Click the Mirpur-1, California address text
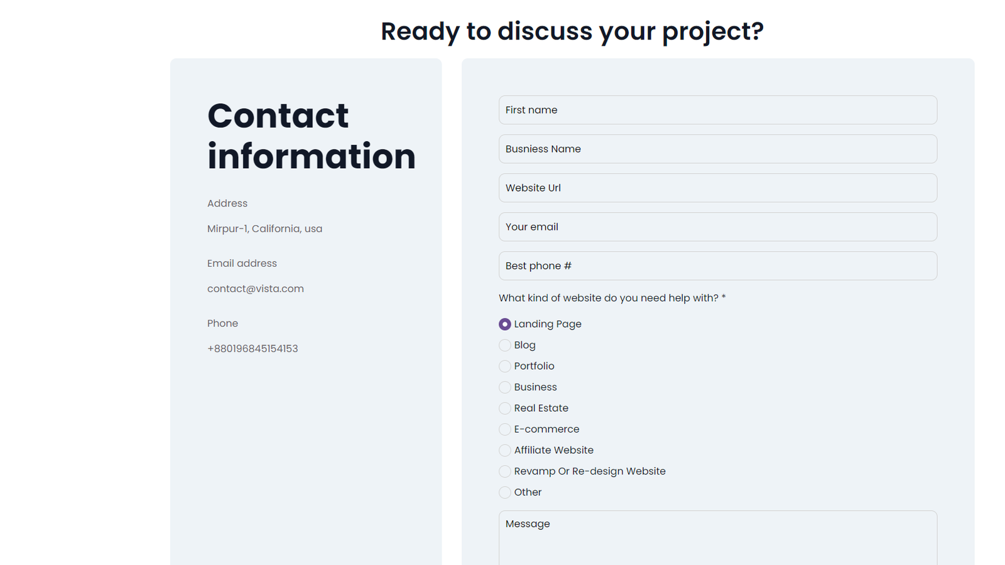Image resolution: width=1005 pixels, height=565 pixels. coord(264,229)
